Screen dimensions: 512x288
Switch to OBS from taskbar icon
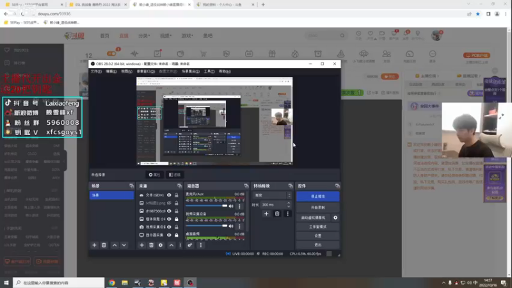[190, 283]
